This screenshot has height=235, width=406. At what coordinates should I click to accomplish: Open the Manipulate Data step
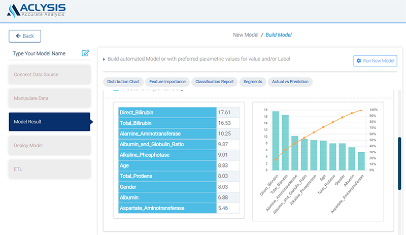[49, 98]
